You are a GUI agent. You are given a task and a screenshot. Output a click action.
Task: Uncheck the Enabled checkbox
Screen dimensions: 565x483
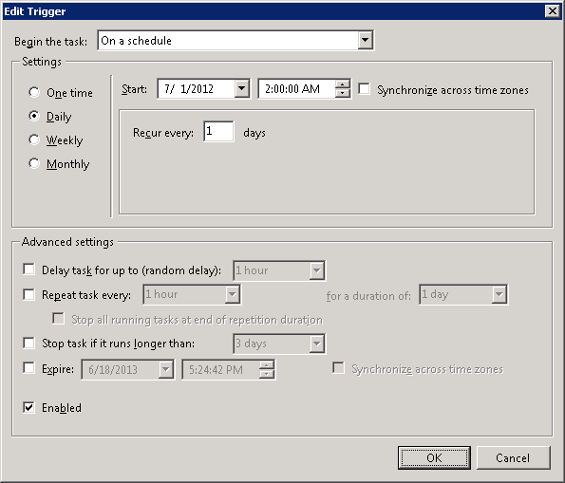(28, 408)
